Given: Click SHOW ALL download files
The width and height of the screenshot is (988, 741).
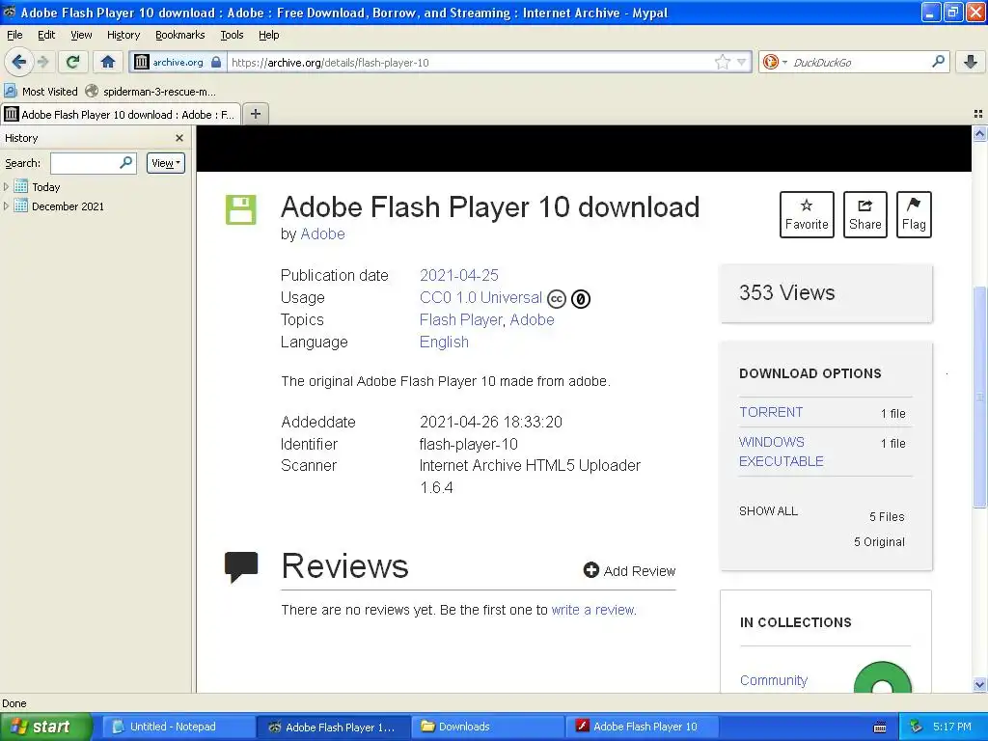Looking at the screenshot, I should (768, 511).
